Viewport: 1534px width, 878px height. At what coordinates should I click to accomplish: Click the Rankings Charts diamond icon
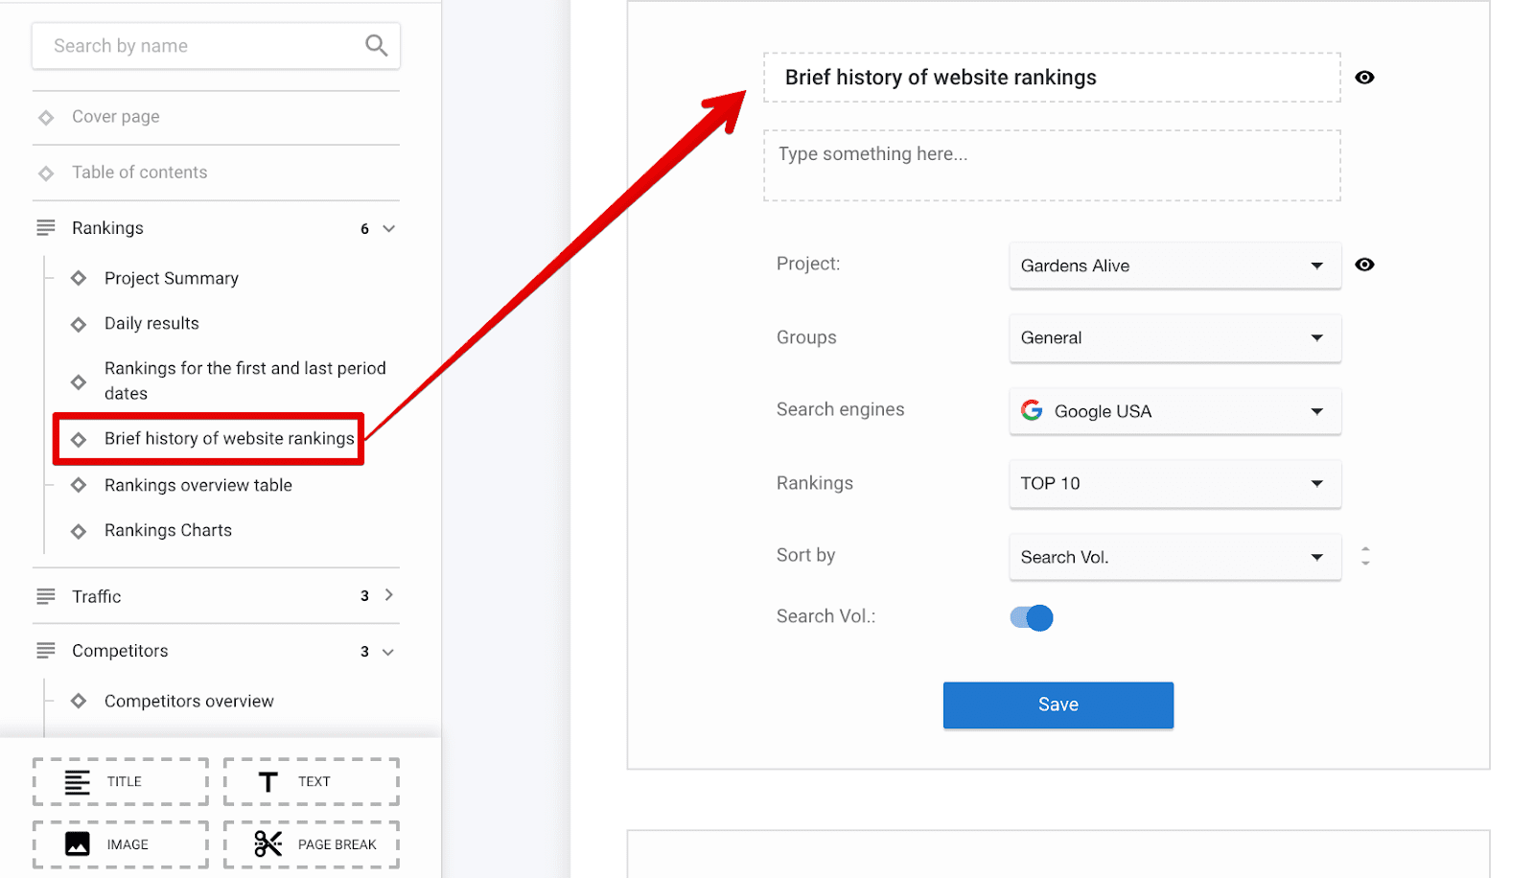point(79,531)
